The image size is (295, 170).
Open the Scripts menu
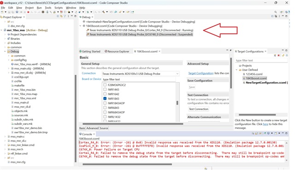coord(59,8)
